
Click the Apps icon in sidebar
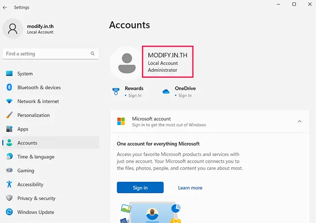pyautogui.click(x=9, y=129)
